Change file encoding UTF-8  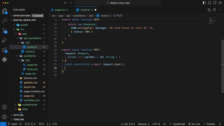tap(156, 124)
